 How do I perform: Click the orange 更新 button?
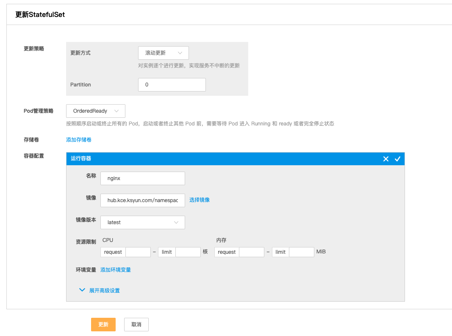click(103, 325)
